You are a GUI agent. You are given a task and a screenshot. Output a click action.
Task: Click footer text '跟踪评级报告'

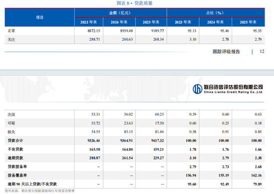point(226,51)
